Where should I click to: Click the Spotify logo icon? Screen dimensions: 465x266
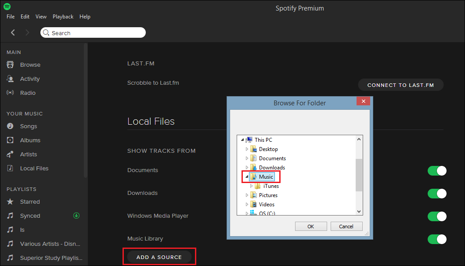tap(7, 6)
